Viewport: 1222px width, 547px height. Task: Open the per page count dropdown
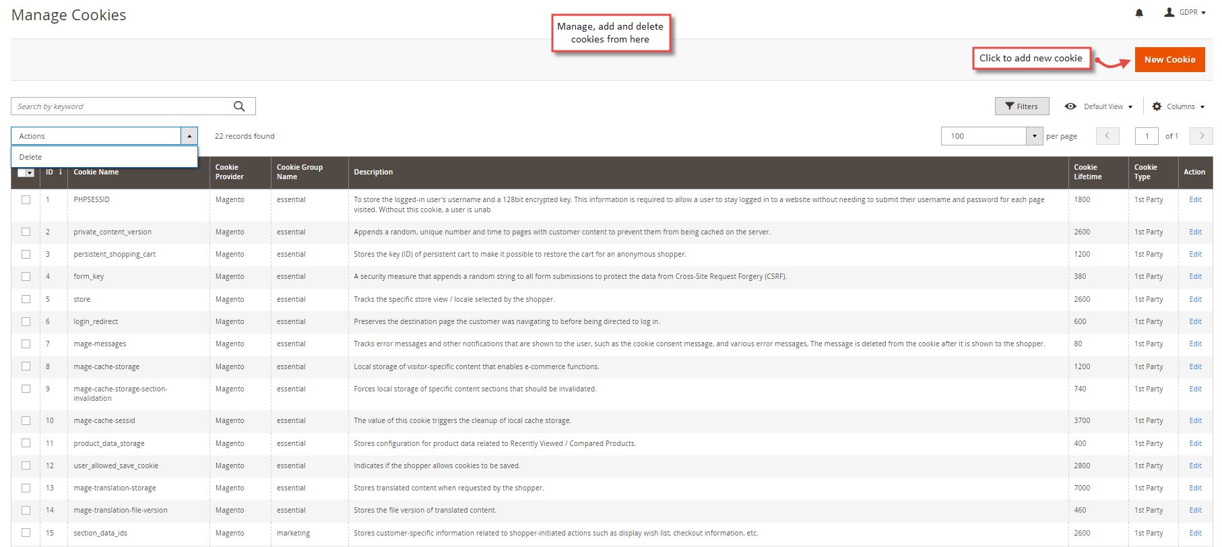(x=1035, y=136)
